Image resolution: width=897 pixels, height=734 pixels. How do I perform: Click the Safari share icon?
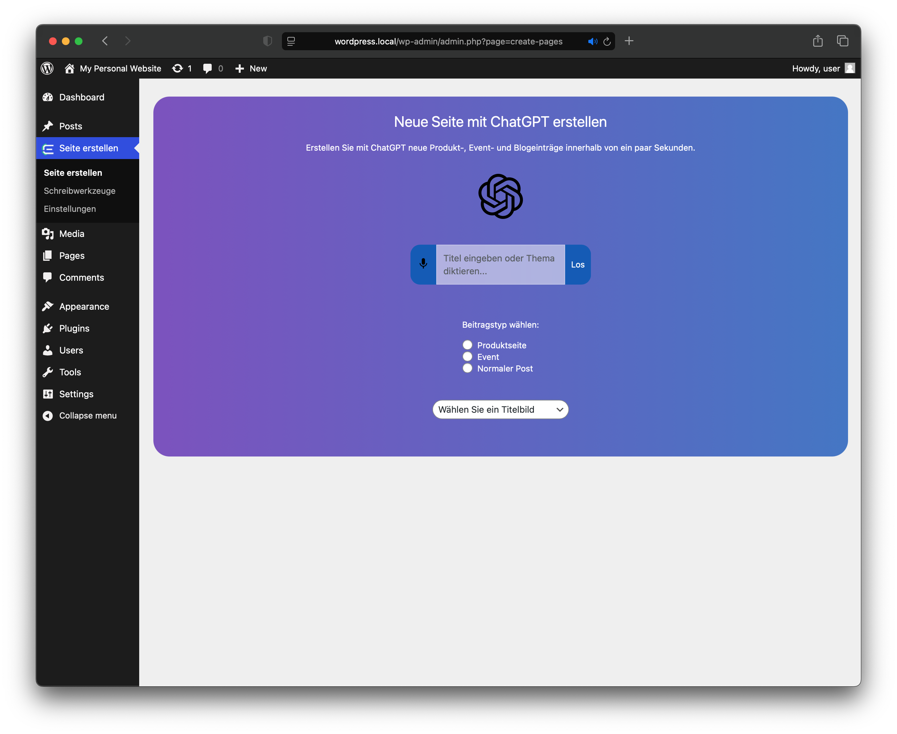817,41
